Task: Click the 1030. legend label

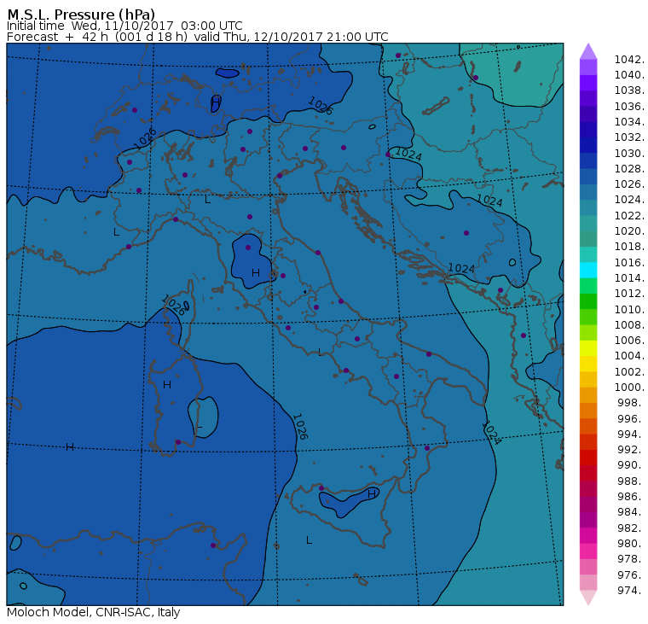Action: 629,153
